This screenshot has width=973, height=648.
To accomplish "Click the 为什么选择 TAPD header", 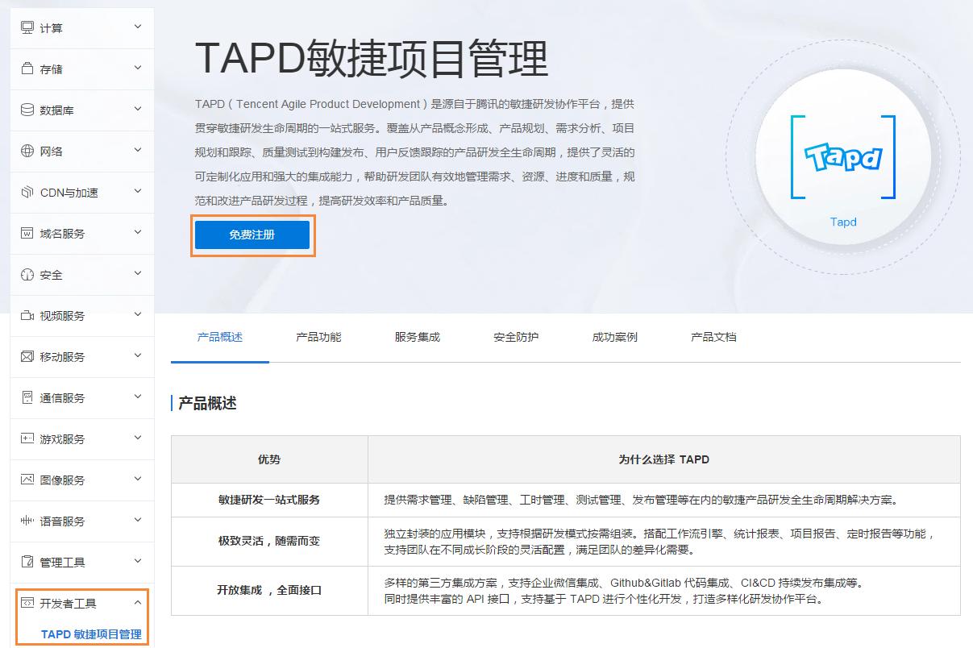I will (664, 459).
